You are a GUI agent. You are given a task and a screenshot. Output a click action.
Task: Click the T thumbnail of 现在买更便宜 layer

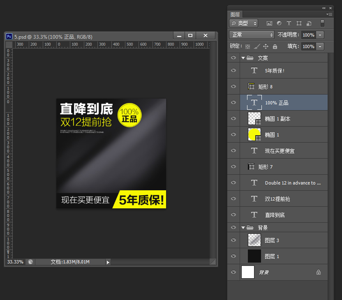pos(254,150)
